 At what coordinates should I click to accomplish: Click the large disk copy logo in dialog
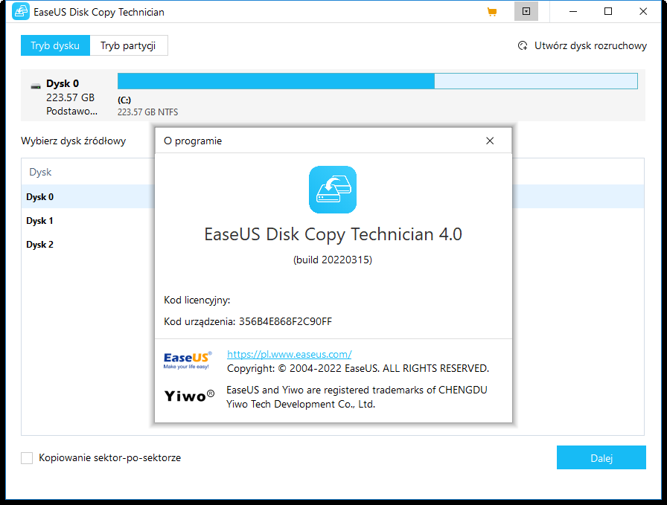333,190
